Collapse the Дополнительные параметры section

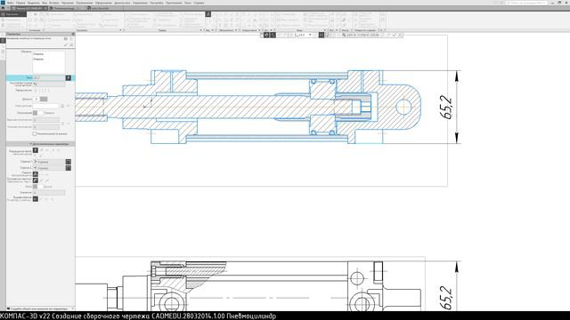click(x=40, y=144)
